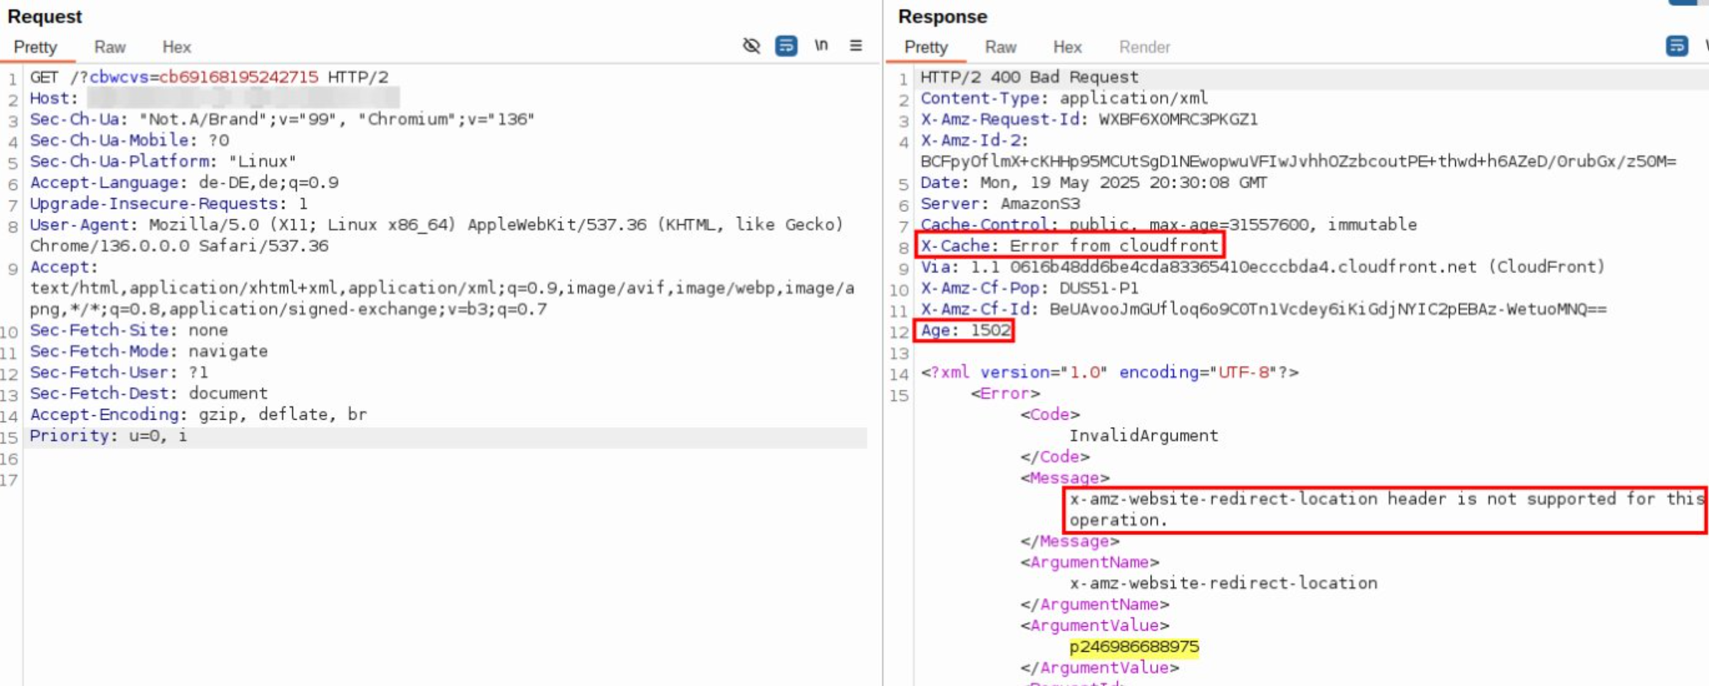Click the Sec-Ch-Ua-Mobile header line
Viewport: 1709px width, 686px height.
click(x=130, y=140)
